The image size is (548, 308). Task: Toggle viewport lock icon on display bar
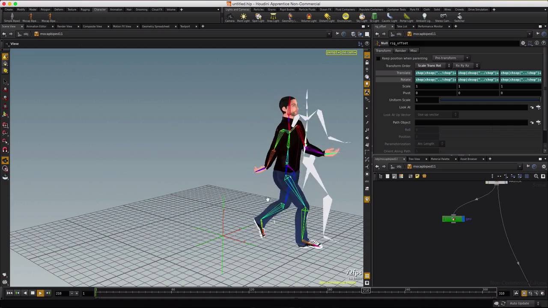click(x=367, y=62)
